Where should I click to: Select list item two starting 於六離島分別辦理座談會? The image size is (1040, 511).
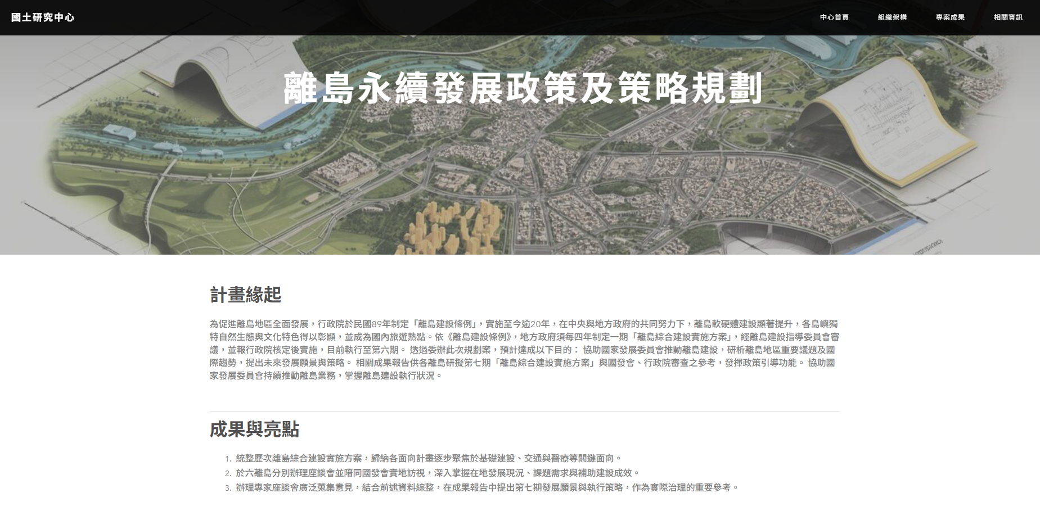[x=438, y=473]
